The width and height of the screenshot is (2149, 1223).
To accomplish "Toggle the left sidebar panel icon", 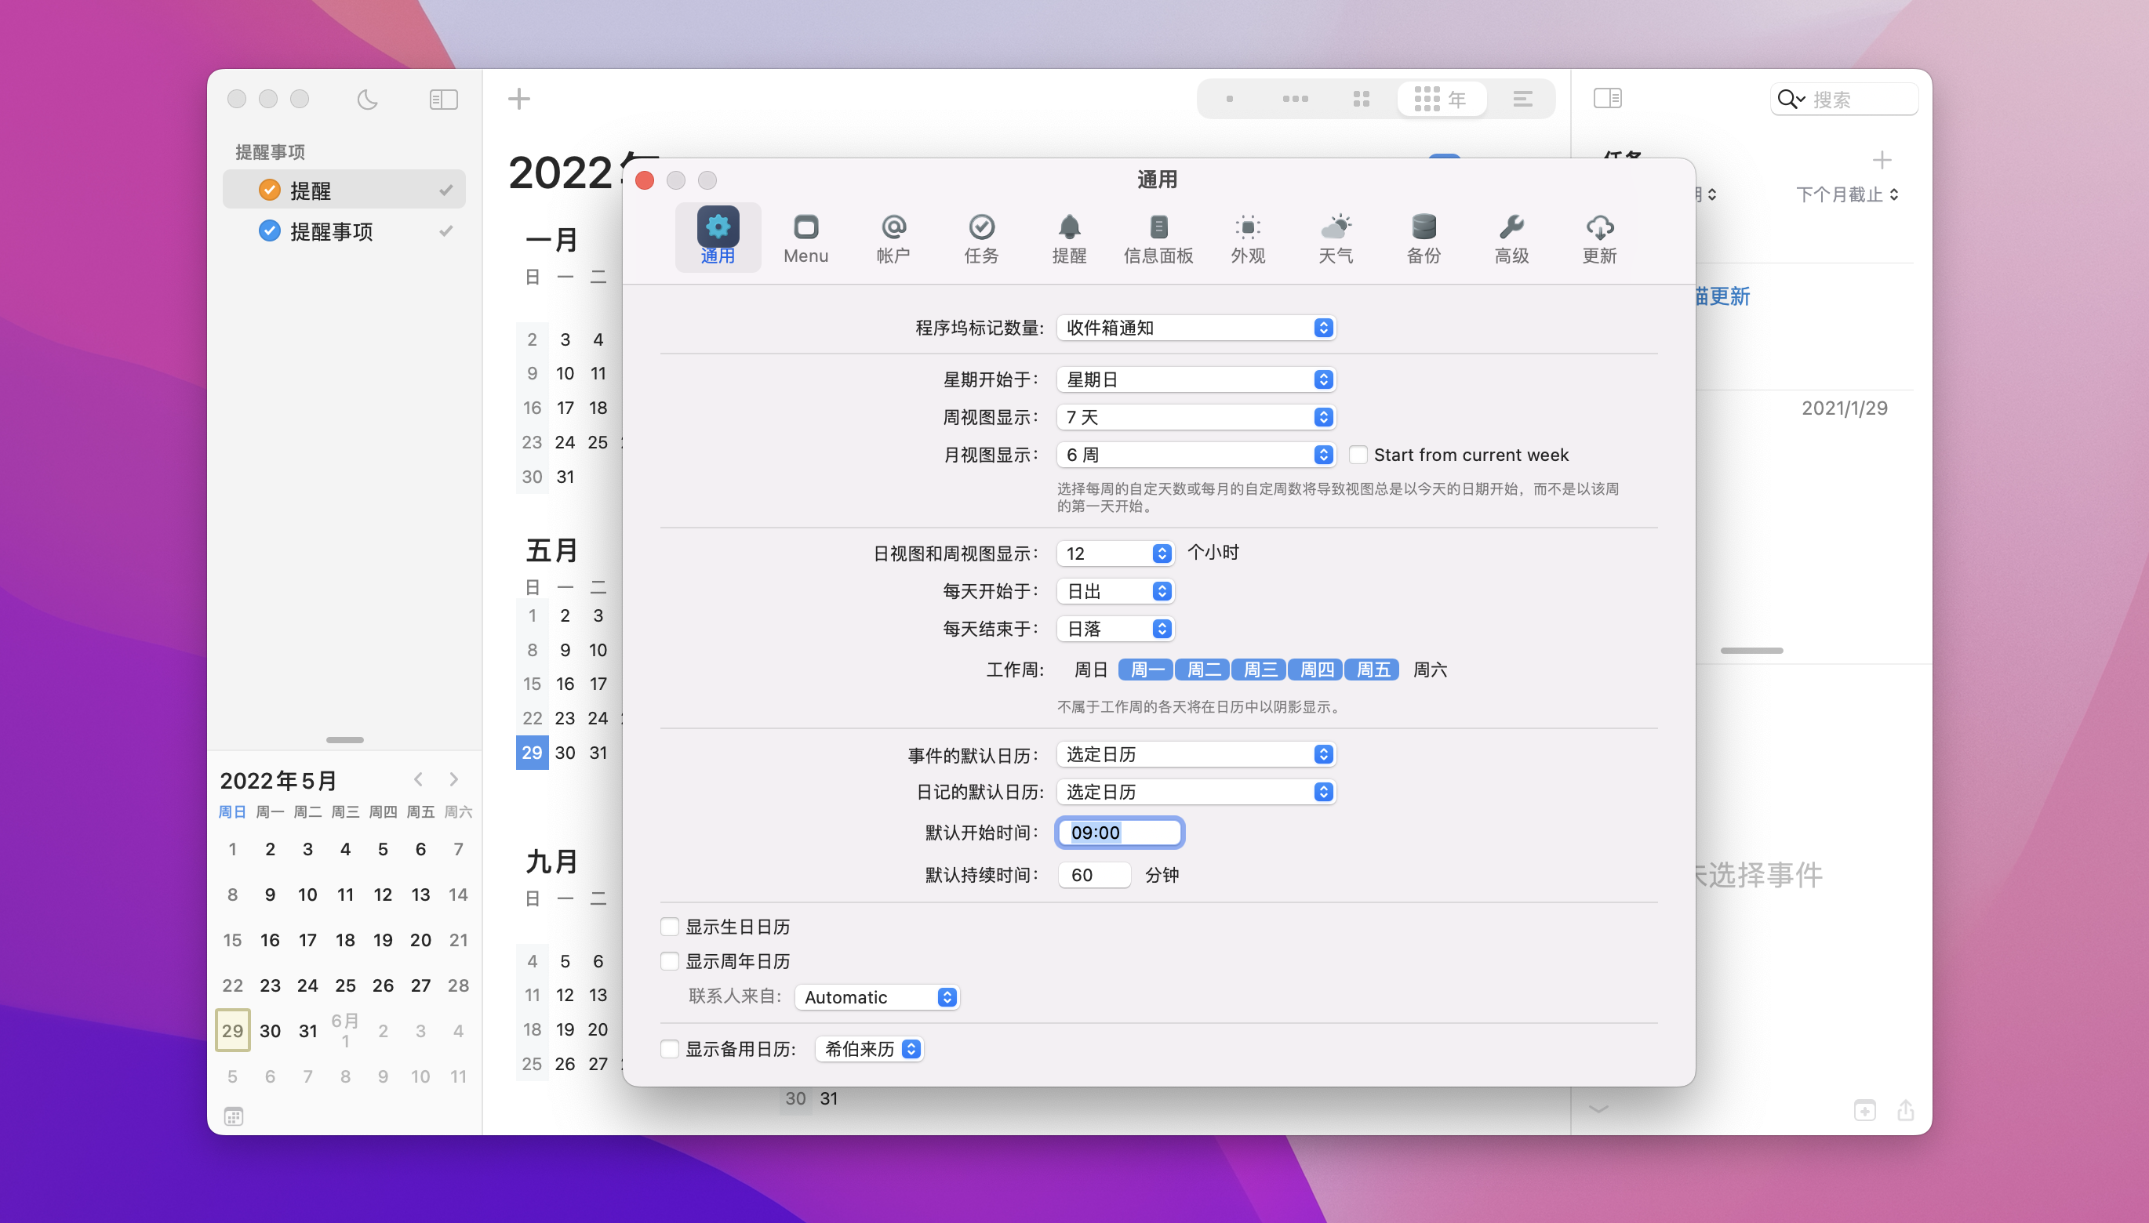I will [x=442, y=100].
